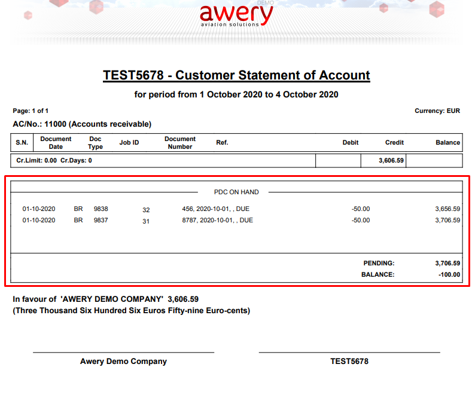This screenshot has height=410, width=472.
Task: Click date 01-10-2020 in row 9837
Action: [x=39, y=220]
